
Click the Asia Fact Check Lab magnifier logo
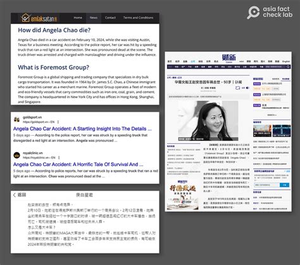253,13
